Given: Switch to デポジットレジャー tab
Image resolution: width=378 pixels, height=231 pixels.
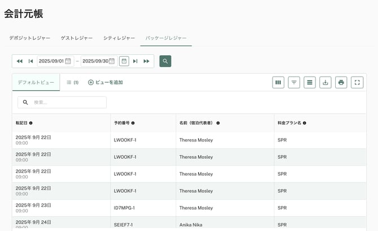Looking at the screenshot, I should click(29, 38).
